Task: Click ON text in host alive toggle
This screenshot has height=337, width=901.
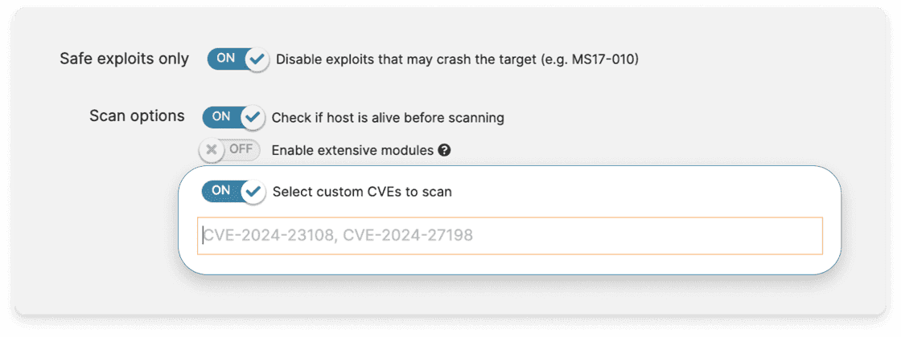Action: 221,117
